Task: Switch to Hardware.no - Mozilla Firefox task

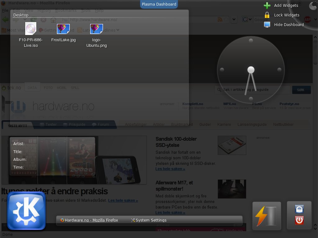Action: tap(89, 220)
